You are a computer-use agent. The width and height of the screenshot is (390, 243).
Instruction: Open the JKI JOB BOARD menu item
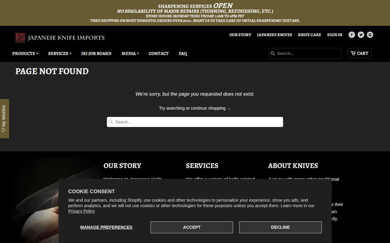[96, 53]
